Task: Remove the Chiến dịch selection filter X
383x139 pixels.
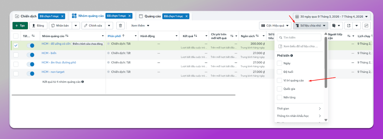Action: [x=62, y=16]
